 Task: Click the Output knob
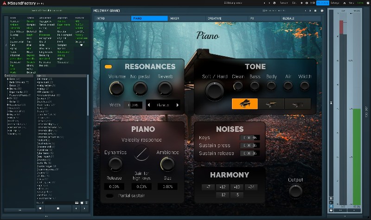295,191
